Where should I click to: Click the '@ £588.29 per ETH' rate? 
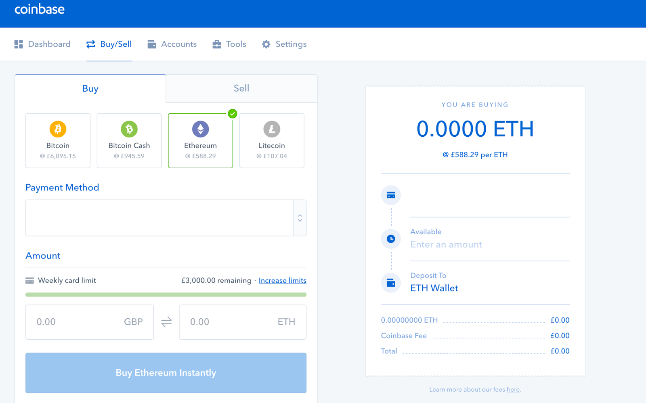click(475, 155)
